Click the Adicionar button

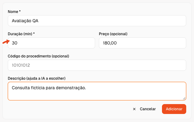174,109
